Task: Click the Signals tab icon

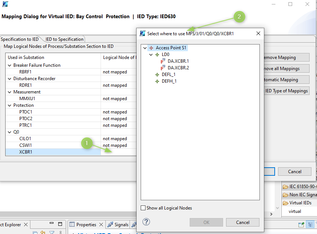Action: (110, 224)
